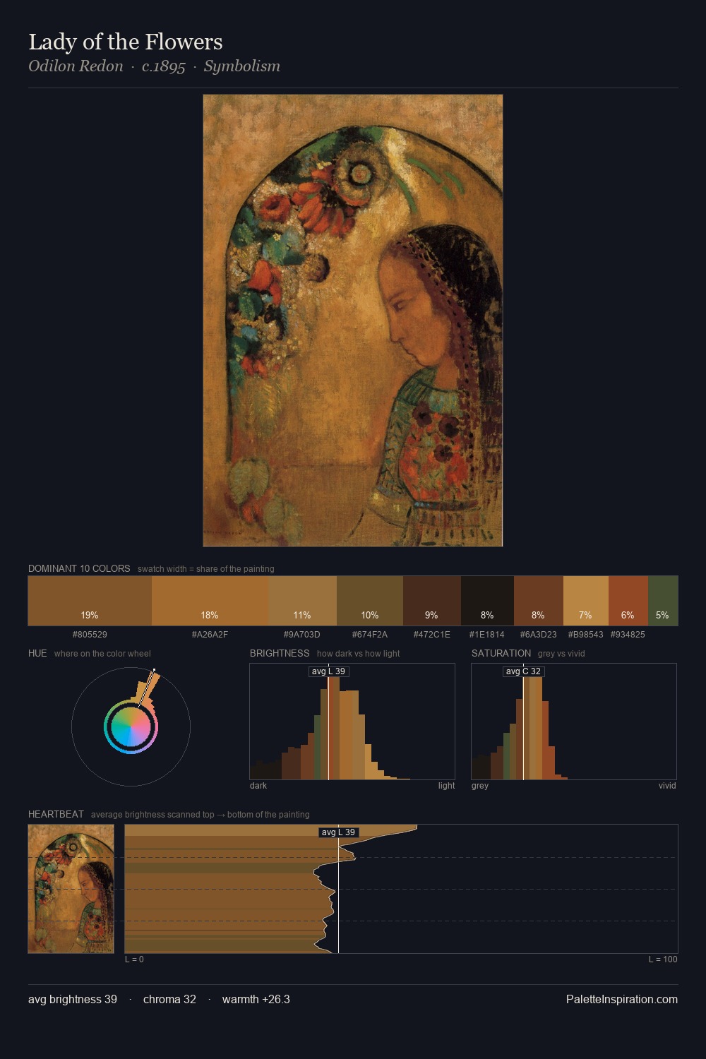Select the 5% dark green swatch
This screenshot has width=706, height=1059.
[x=662, y=601]
